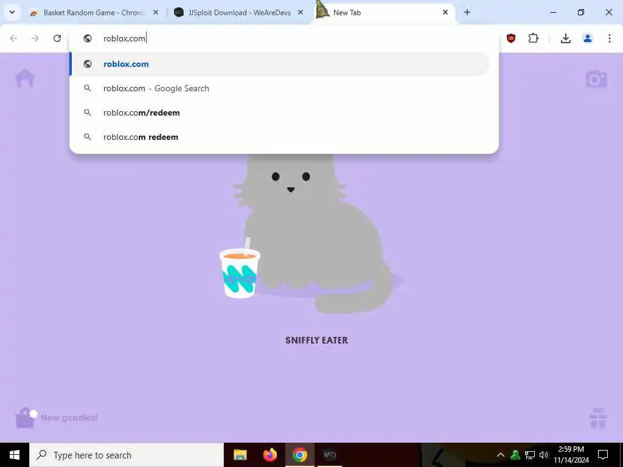Pick the roblox.com/redeem suggestion
623x467 pixels.
point(280,112)
